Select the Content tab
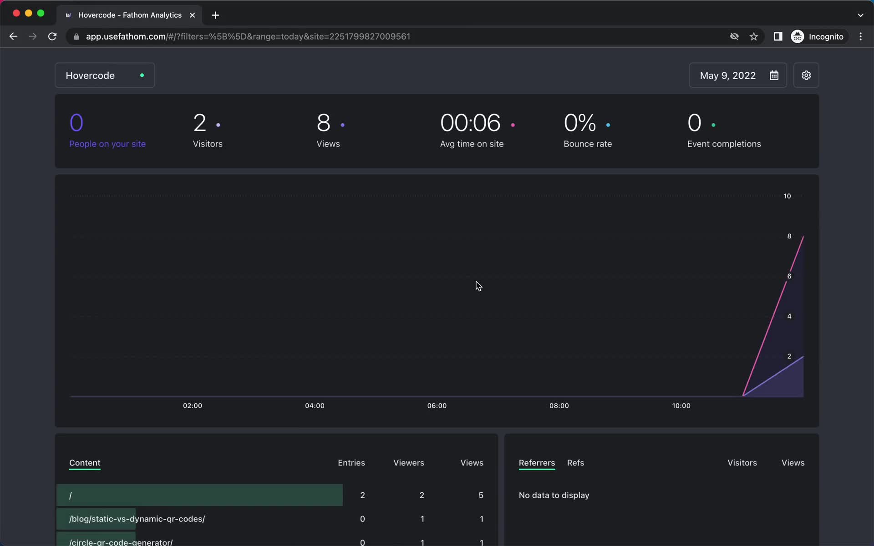Screen dimensions: 874x546 tap(85, 463)
